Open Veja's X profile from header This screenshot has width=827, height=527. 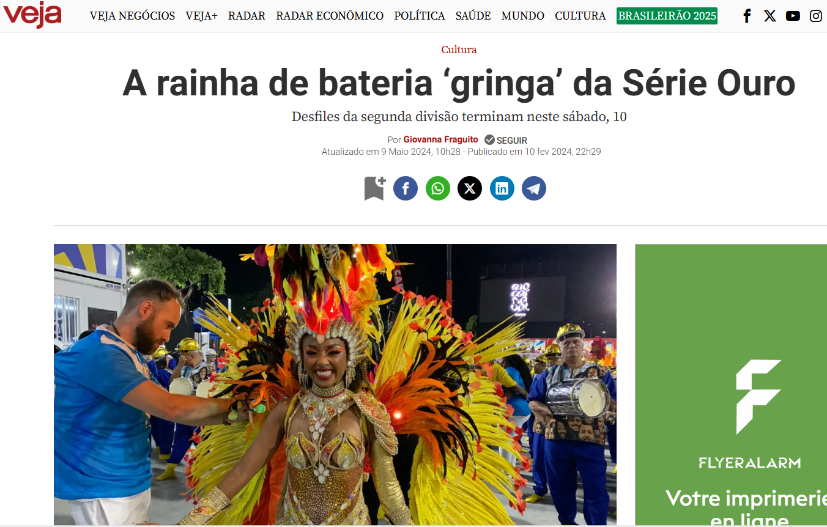(770, 16)
